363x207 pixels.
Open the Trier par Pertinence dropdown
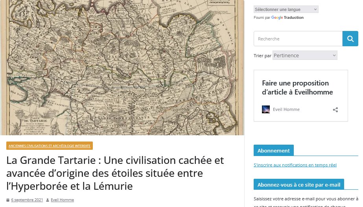(x=305, y=55)
